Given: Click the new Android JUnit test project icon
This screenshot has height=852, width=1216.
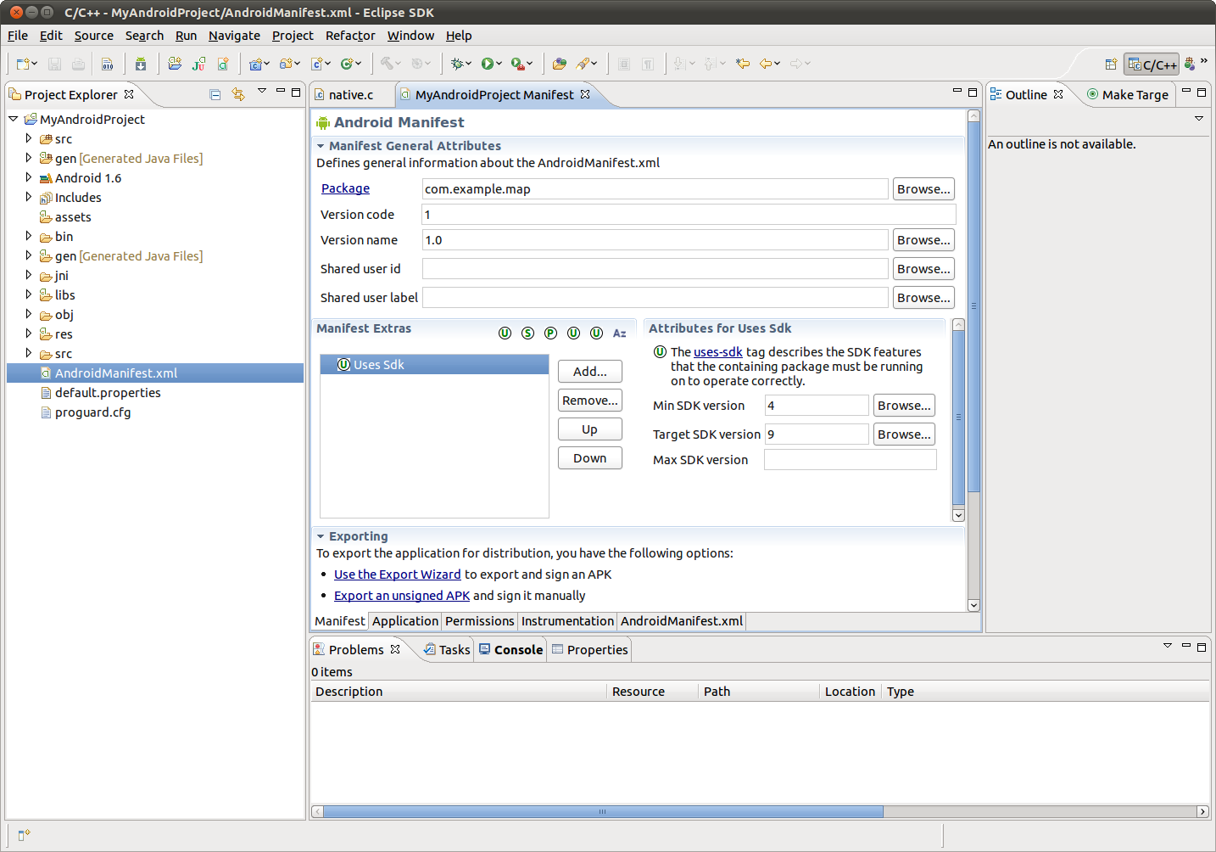Looking at the screenshot, I should (x=199, y=64).
